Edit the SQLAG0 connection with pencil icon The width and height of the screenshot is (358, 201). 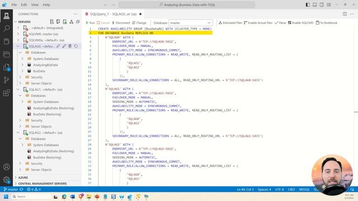tap(64, 46)
